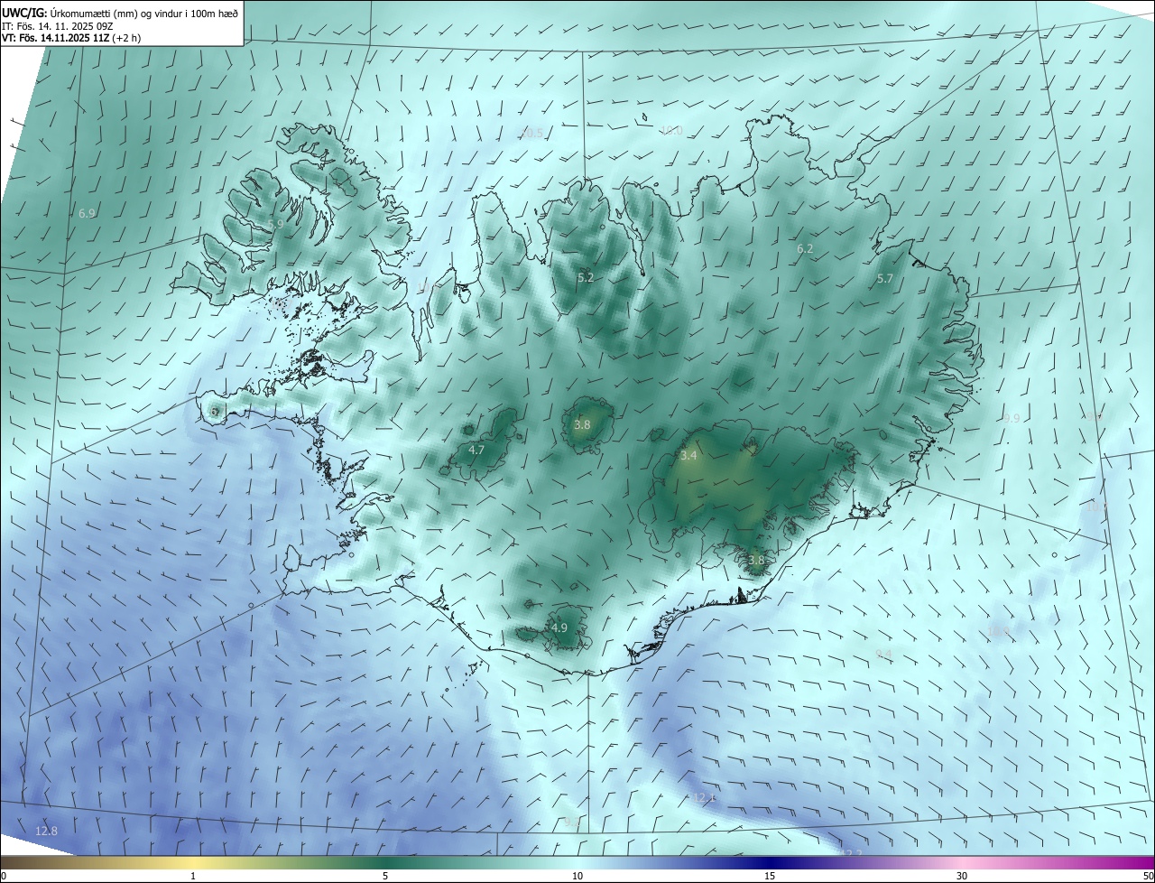Click the color scale tick labeled 50
Screen dimensions: 1155x883
point(1148,876)
